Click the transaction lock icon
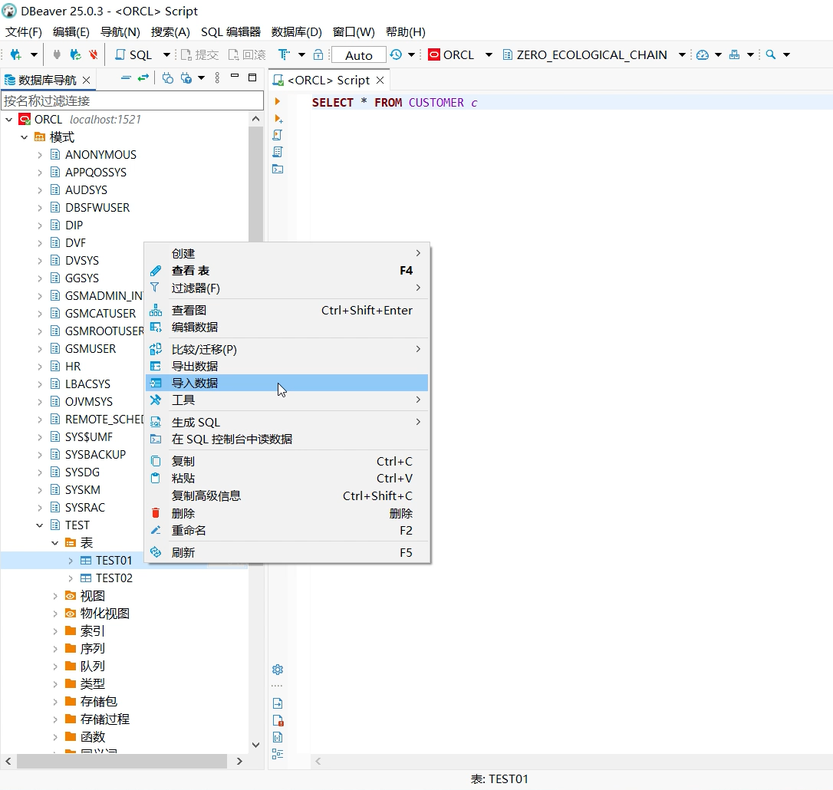This screenshot has height=790, width=833. 318,54
